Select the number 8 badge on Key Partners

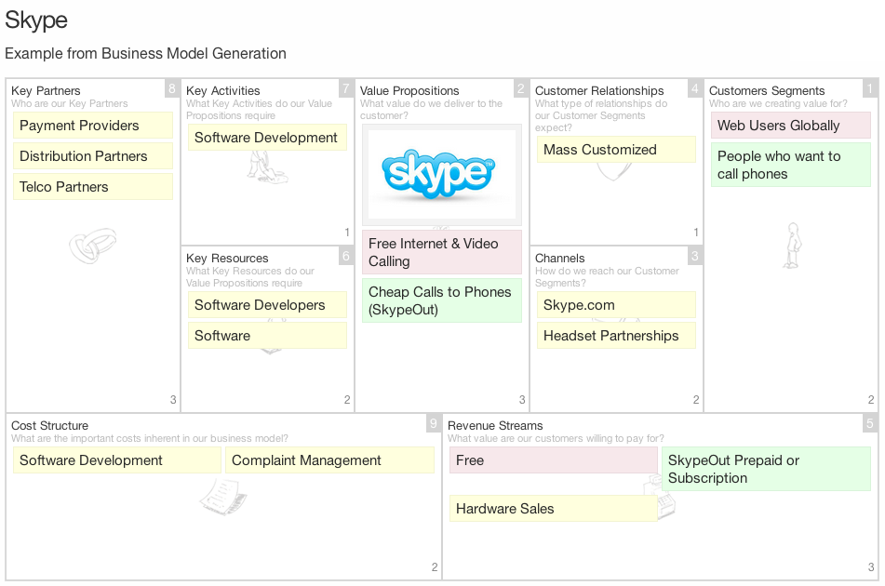(172, 88)
